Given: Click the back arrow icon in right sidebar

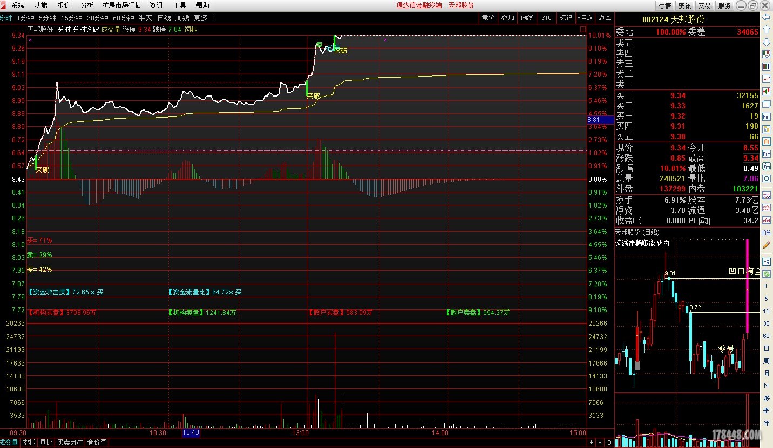Looking at the screenshot, I should [x=766, y=17].
